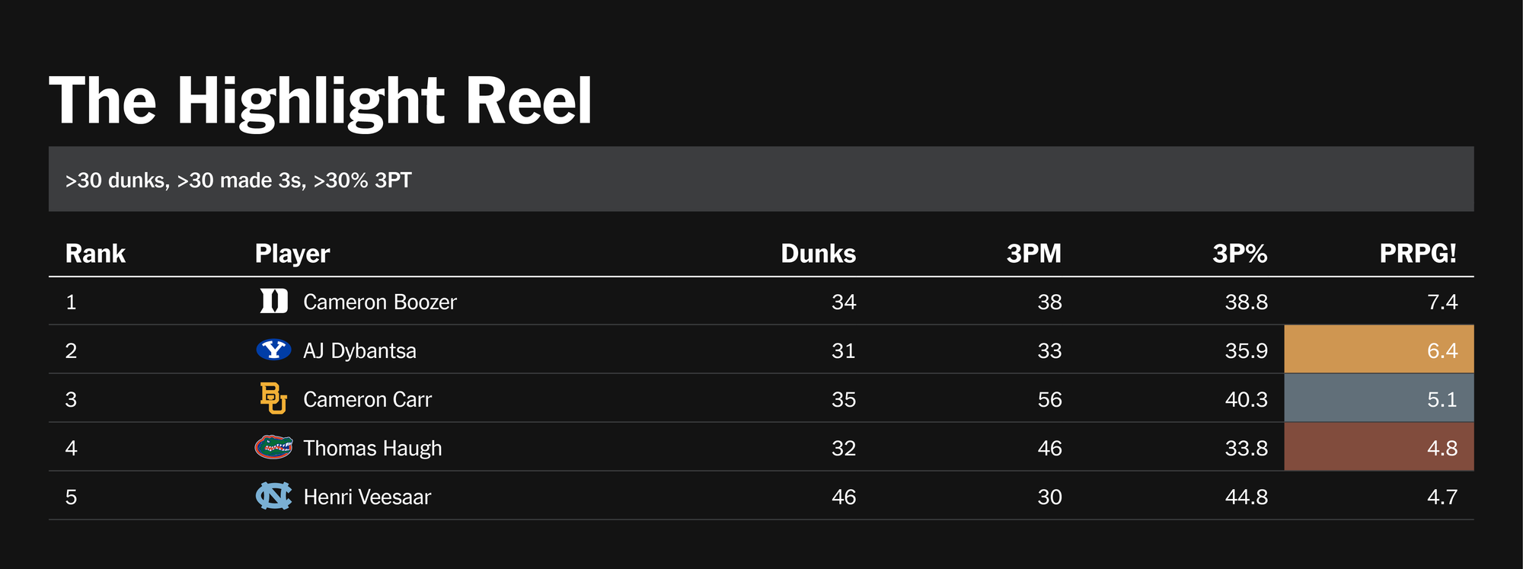Click the Player column header
1523x569 pixels.
point(292,254)
